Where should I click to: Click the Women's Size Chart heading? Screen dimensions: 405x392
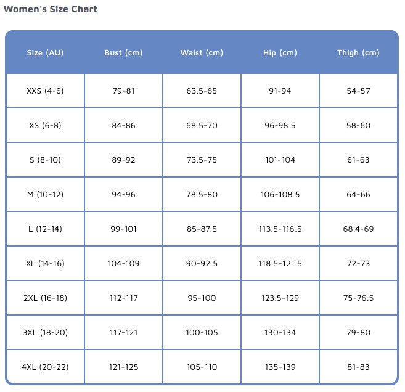(51, 9)
